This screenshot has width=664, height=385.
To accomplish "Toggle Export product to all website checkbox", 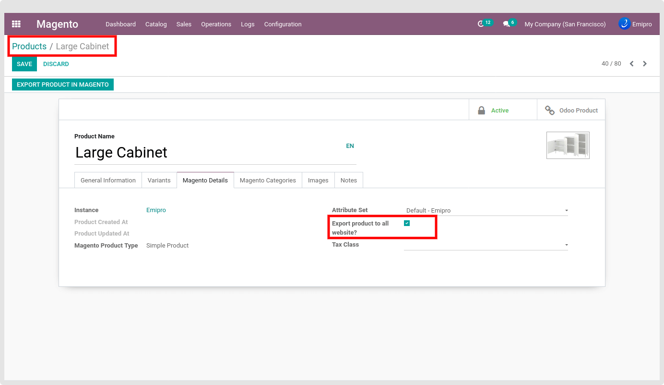I will [407, 223].
